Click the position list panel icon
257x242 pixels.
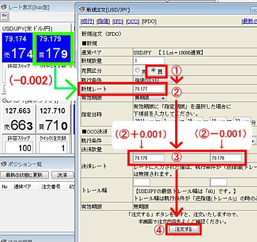[4, 164]
